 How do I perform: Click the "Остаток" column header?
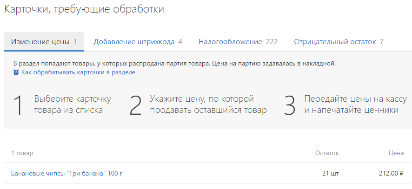point(327,153)
